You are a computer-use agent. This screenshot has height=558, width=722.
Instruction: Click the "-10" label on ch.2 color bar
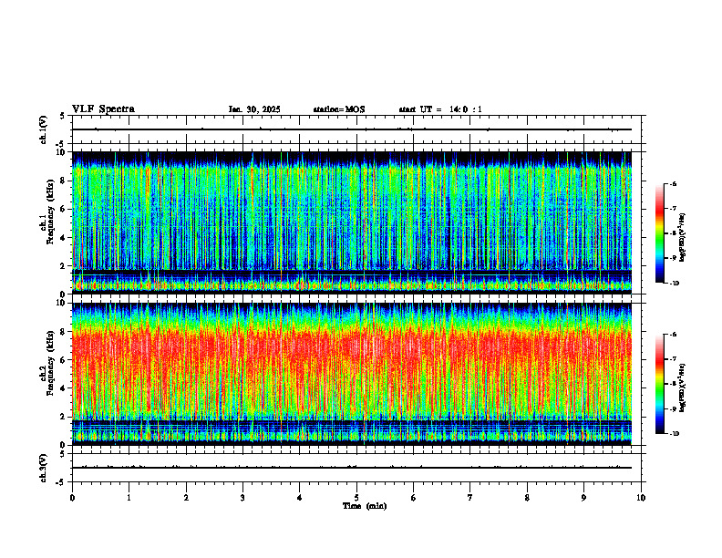point(674,434)
